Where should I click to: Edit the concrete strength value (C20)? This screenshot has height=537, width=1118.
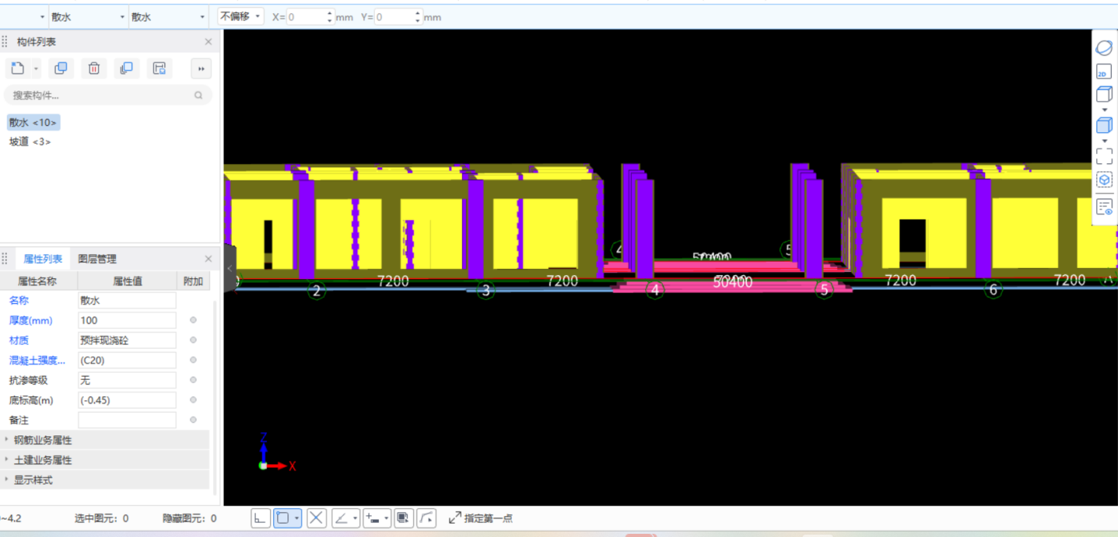[127, 360]
